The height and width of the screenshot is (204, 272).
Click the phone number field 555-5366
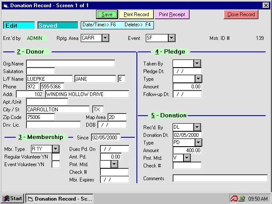pos(52,87)
